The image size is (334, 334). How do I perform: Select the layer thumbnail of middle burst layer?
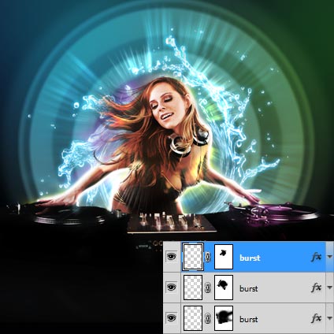tap(193, 288)
